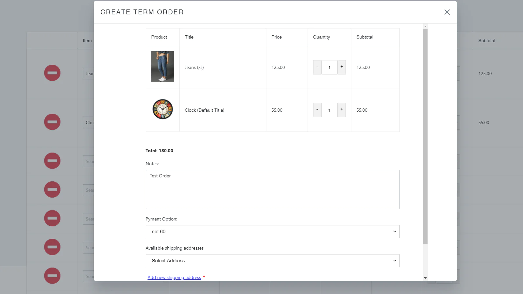Click the Clock quantity input field
The width and height of the screenshot is (523, 294).
329,110
